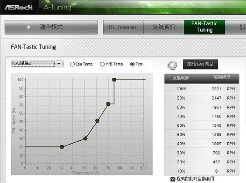Click the 1961 RPM value
Screen dimensions: 246x183
tap(217, 107)
